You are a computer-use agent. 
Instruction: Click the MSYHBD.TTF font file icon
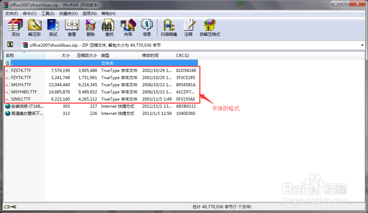click(x=8, y=92)
